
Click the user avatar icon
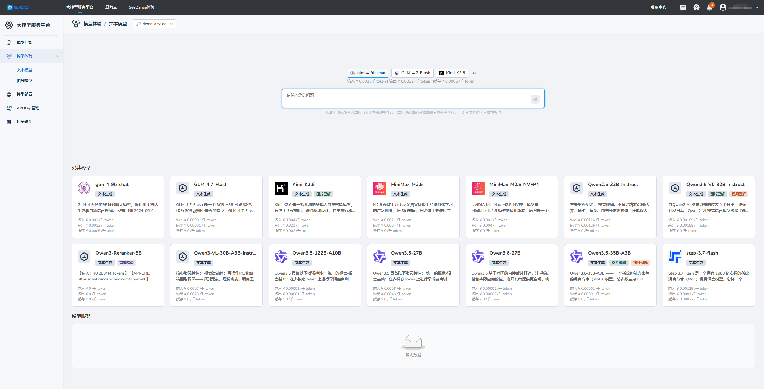(x=723, y=7)
